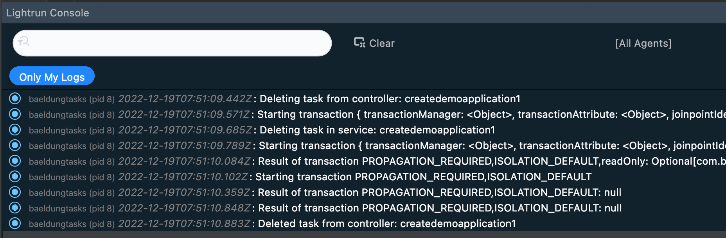Toggle the Only My Logs filter
This screenshot has height=238, width=726.
click(52, 76)
